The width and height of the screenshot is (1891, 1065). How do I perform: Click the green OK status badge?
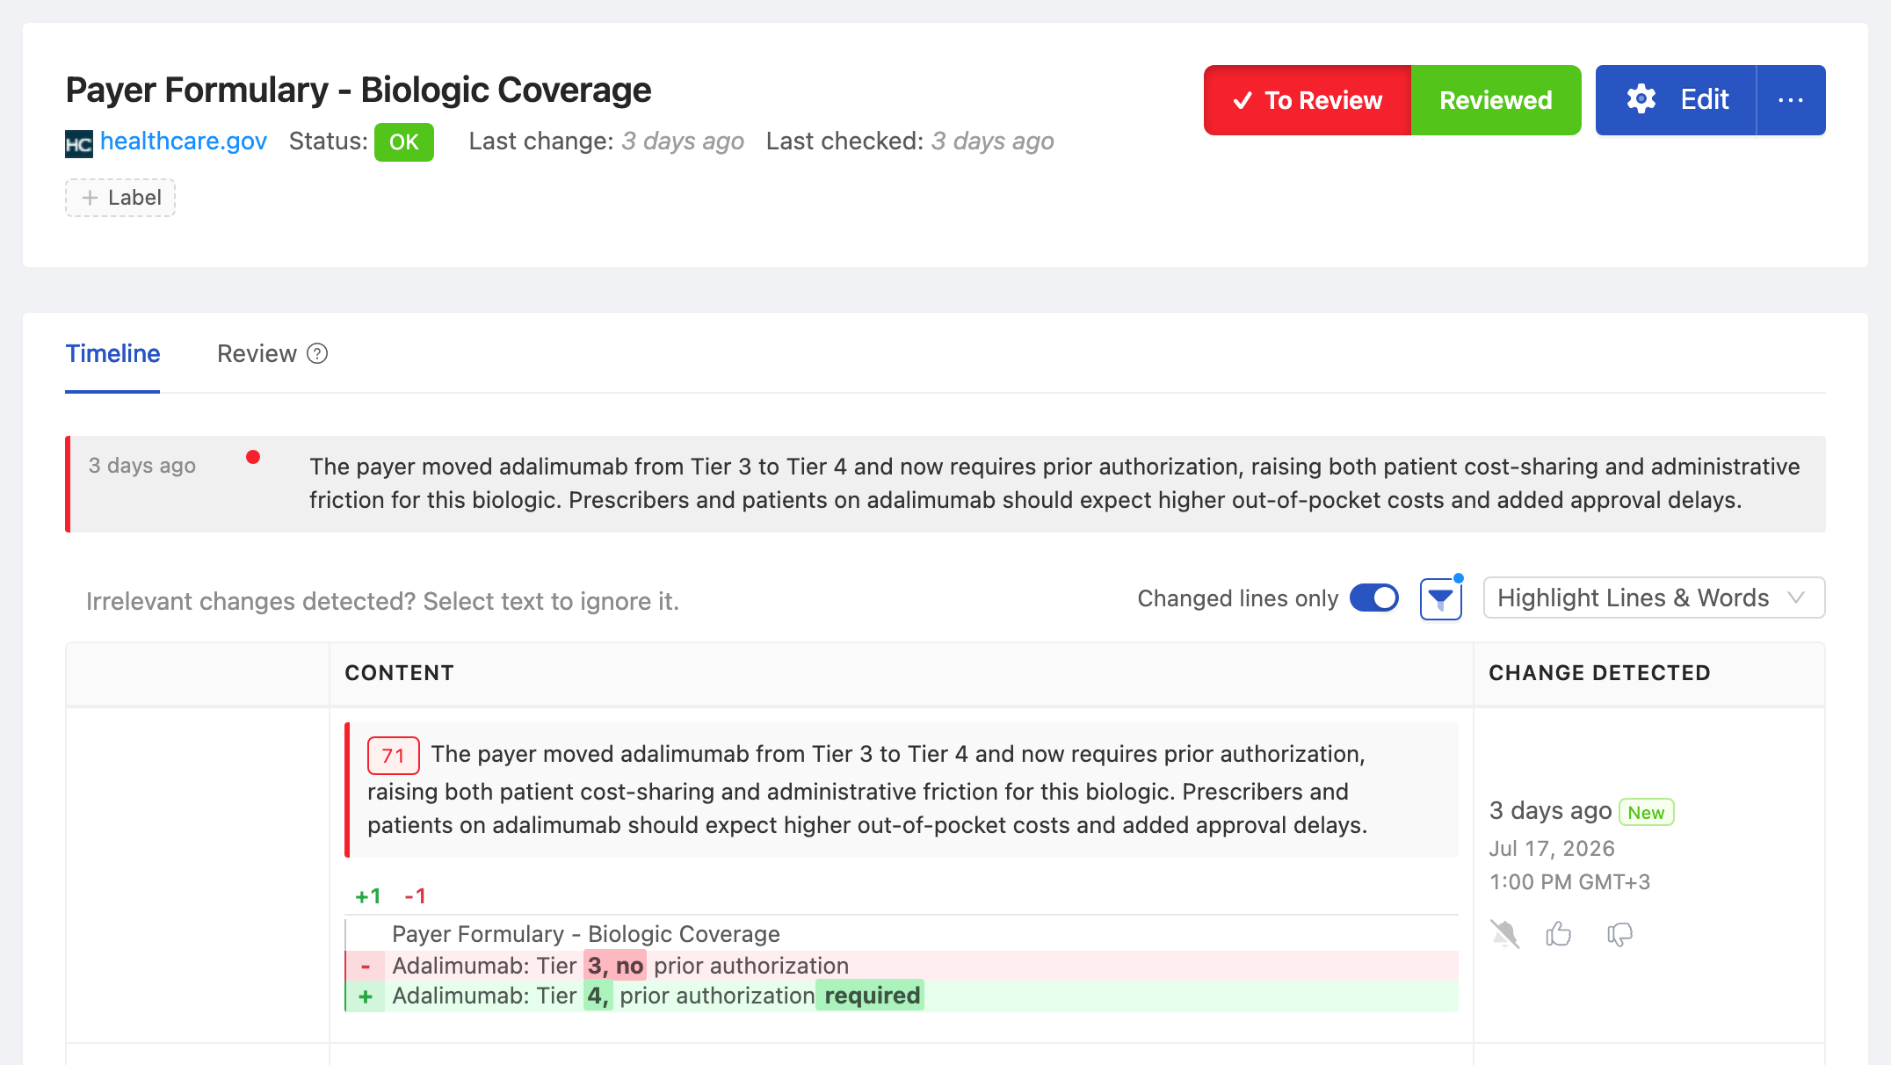coord(404,142)
